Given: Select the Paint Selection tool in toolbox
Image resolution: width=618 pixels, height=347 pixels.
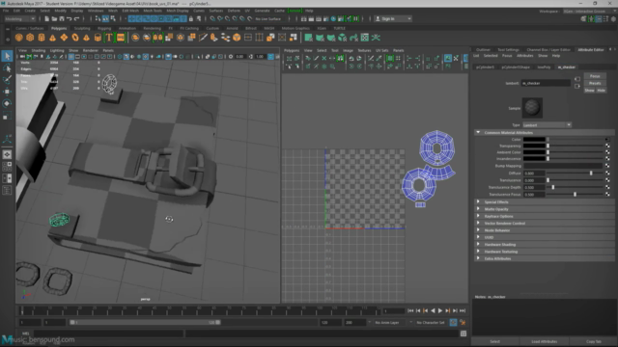Looking at the screenshot, I should coord(7,79).
